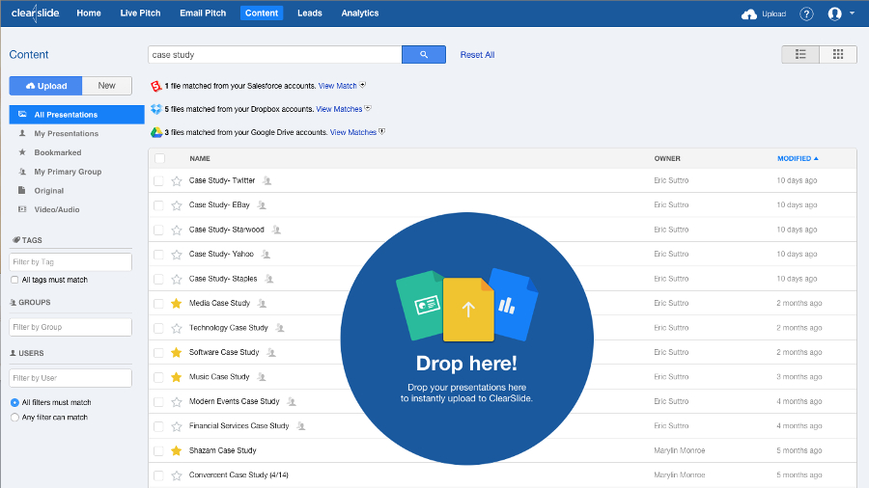869x488 pixels.
Task: Check the box for Case Study- Starwood
Action: coord(158,230)
